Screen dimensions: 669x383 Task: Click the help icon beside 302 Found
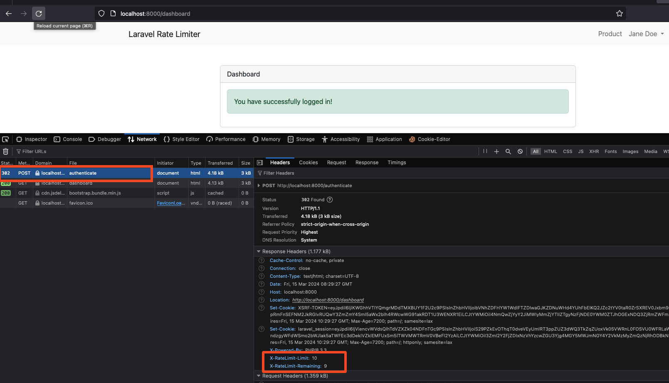click(330, 200)
